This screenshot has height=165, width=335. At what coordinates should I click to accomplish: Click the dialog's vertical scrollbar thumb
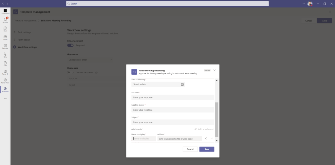click(216, 119)
